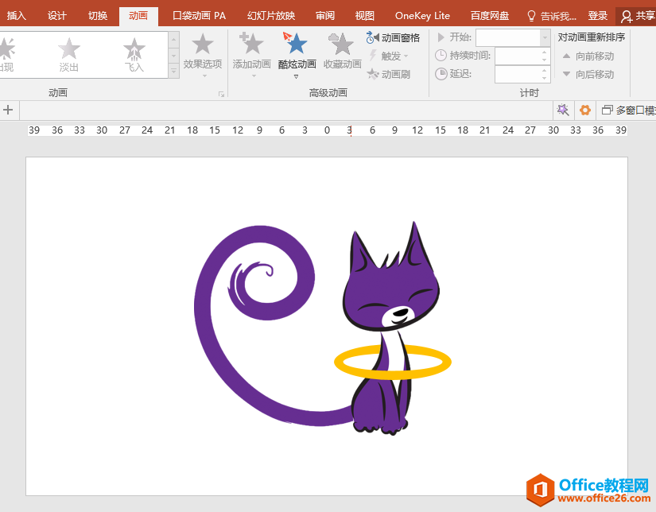Viewport: 656px width, 512px height.
Task: Expand the animation gallery more arrow
Action: tap(174, 71)
